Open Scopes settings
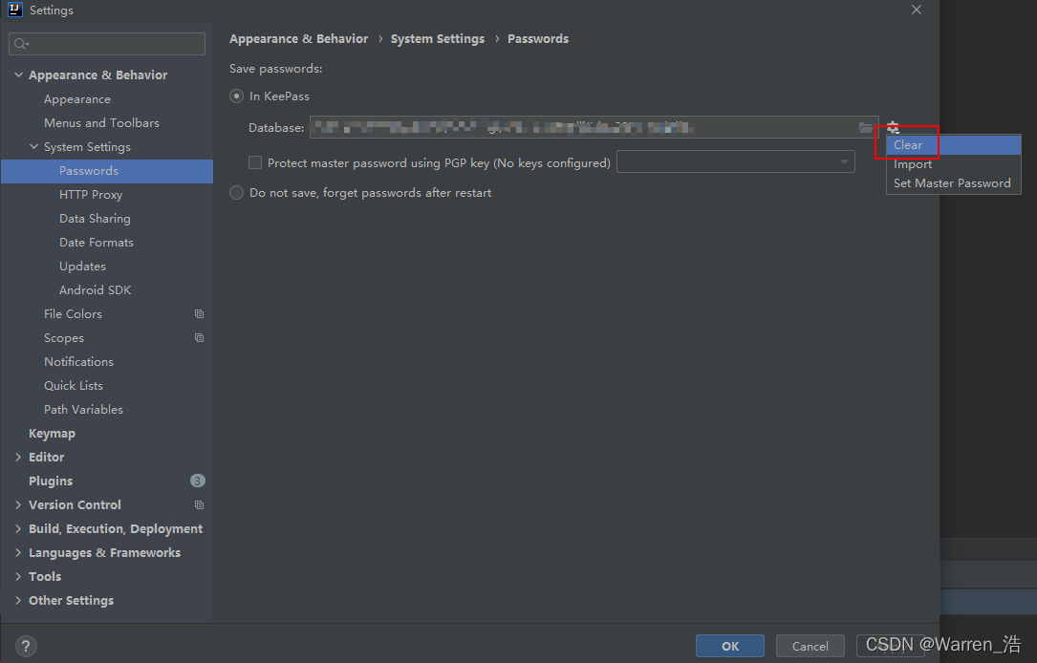This screenshot has width=1037, height=663. click(64, 338)
